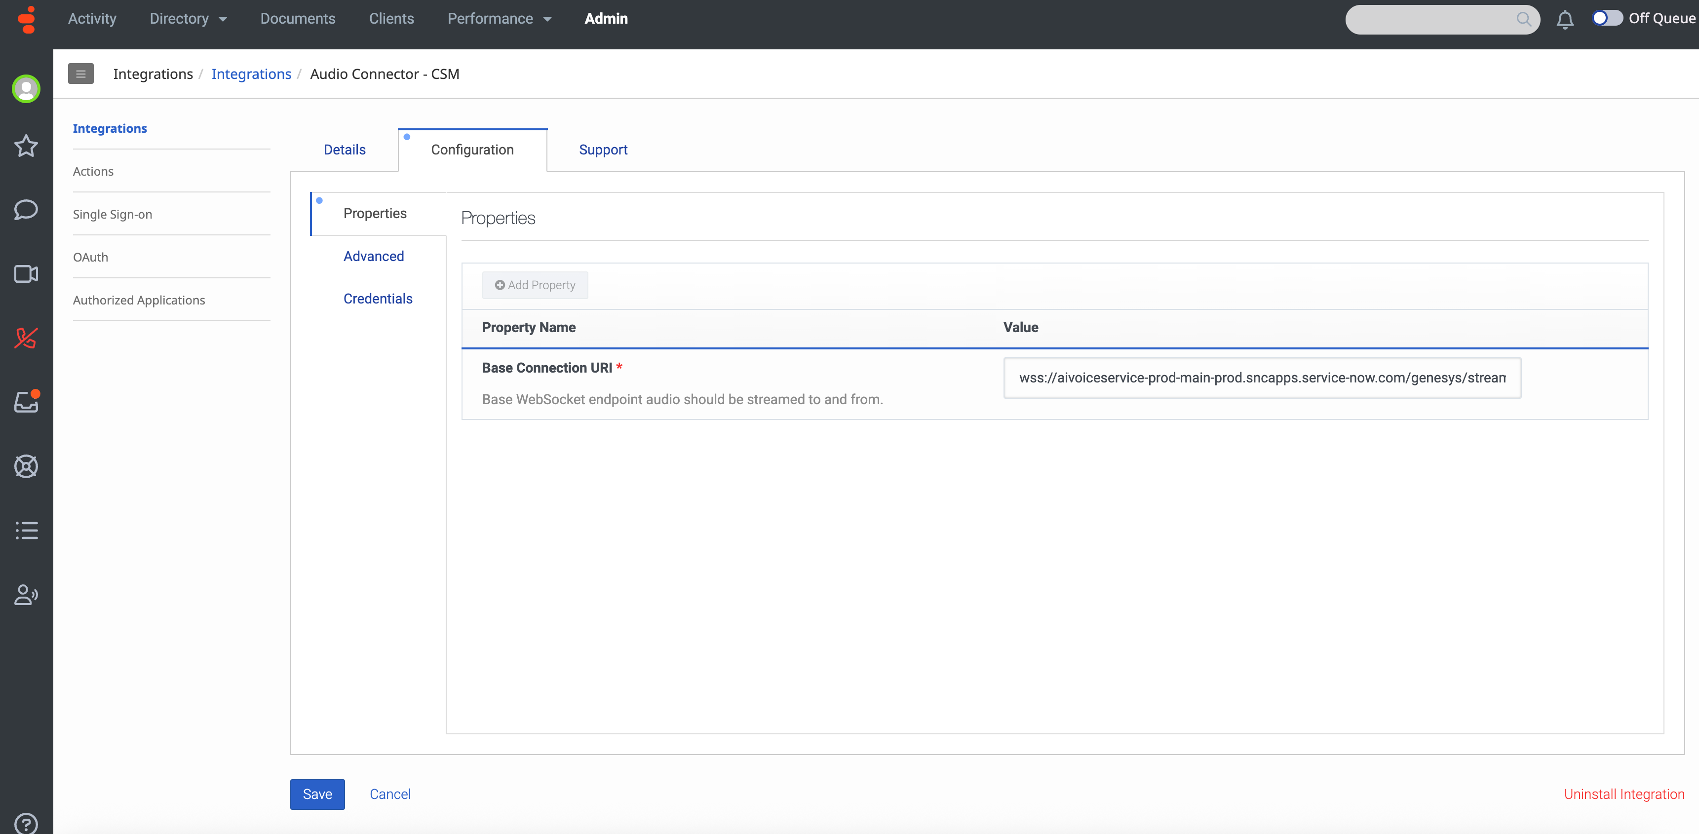Viewport: 1699px width, 834px height.
Task: Open the Clients menu
Action: click(391, 18)
